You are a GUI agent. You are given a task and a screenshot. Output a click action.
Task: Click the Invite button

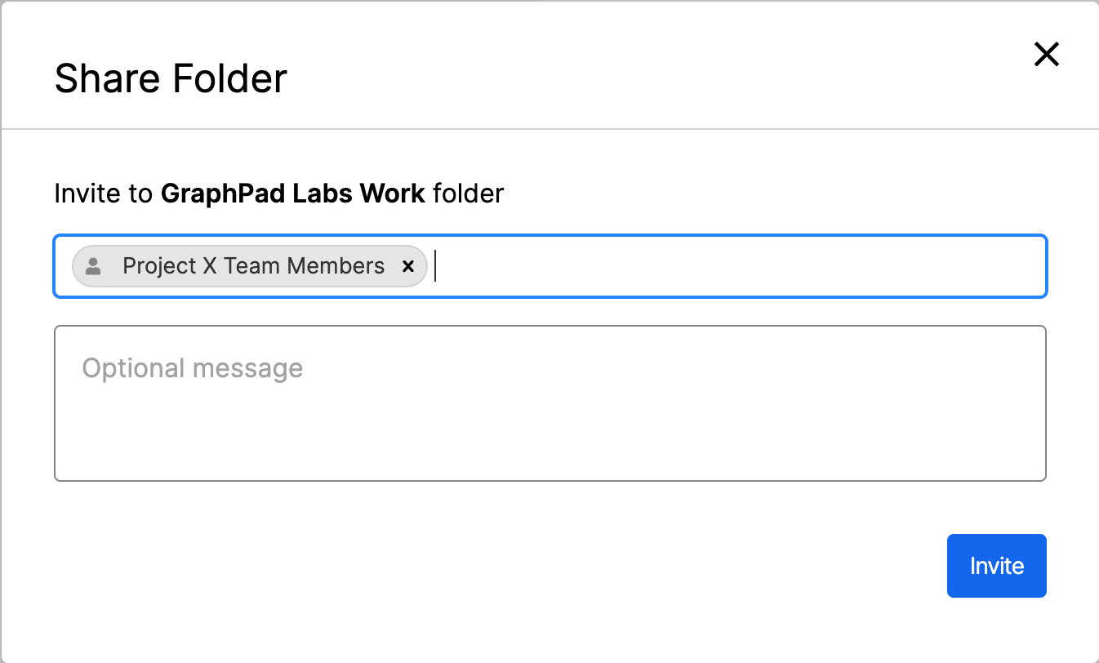[x=996, y=565]
